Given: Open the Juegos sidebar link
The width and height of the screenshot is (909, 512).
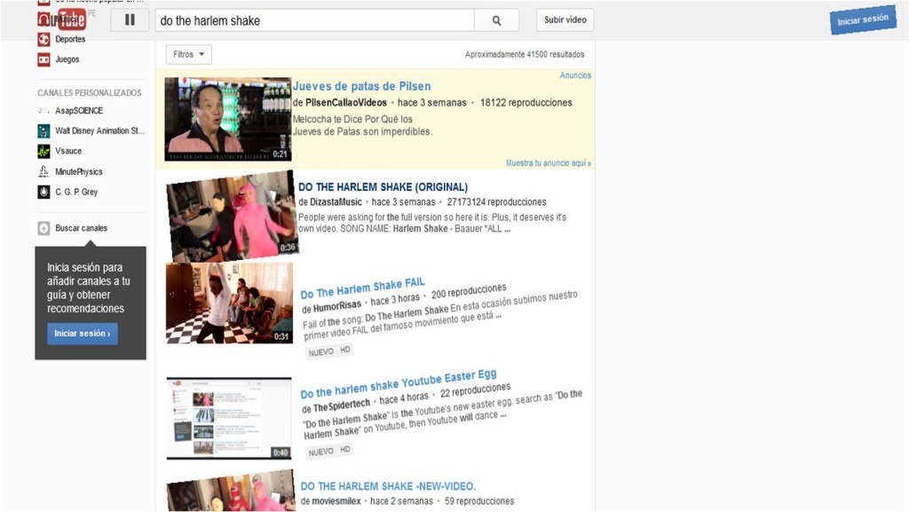Looking at the screenshot, I should (x=67, y=59).
